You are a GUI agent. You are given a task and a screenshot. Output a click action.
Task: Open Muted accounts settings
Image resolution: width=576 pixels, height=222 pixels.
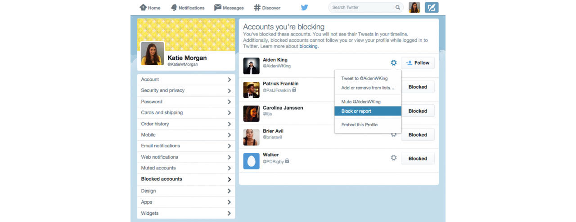click(186, 168)
